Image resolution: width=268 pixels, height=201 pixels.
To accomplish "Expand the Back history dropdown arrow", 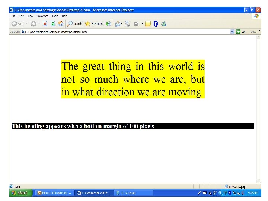I will pos(26,23).
